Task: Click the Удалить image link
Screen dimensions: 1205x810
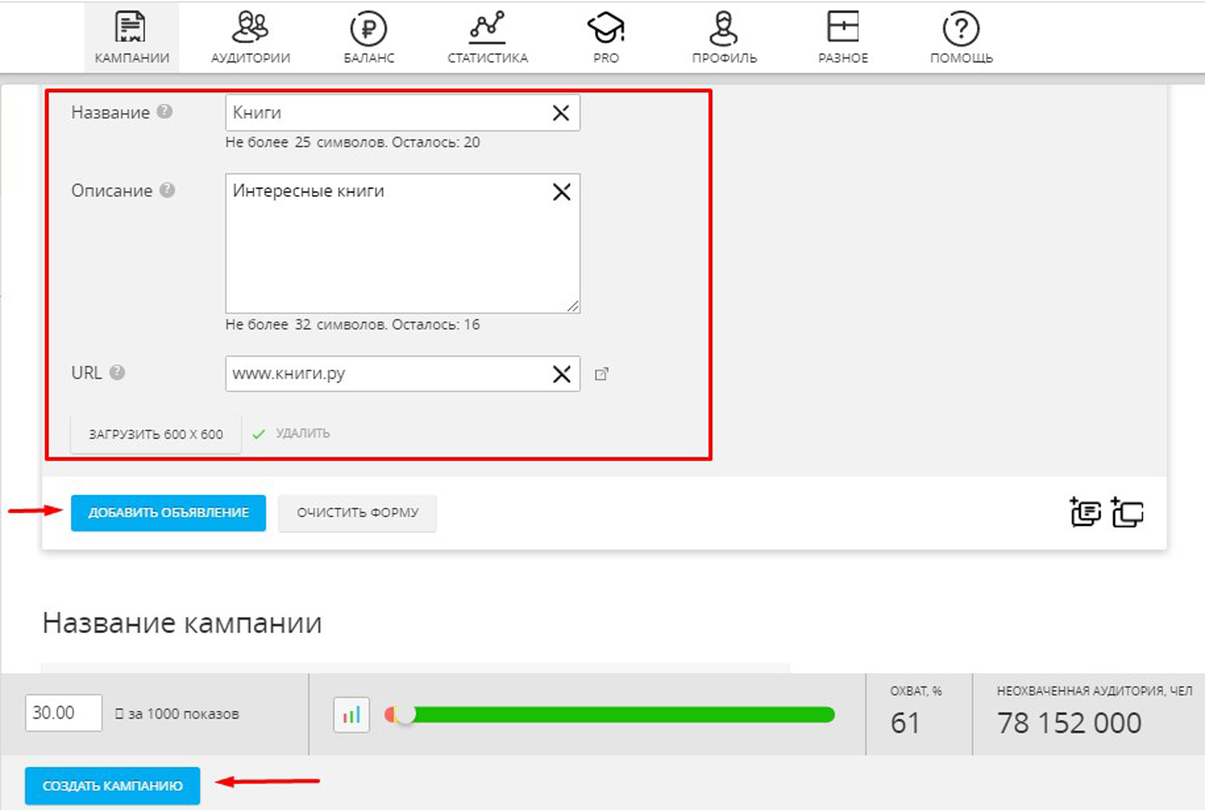Action: 303,433
